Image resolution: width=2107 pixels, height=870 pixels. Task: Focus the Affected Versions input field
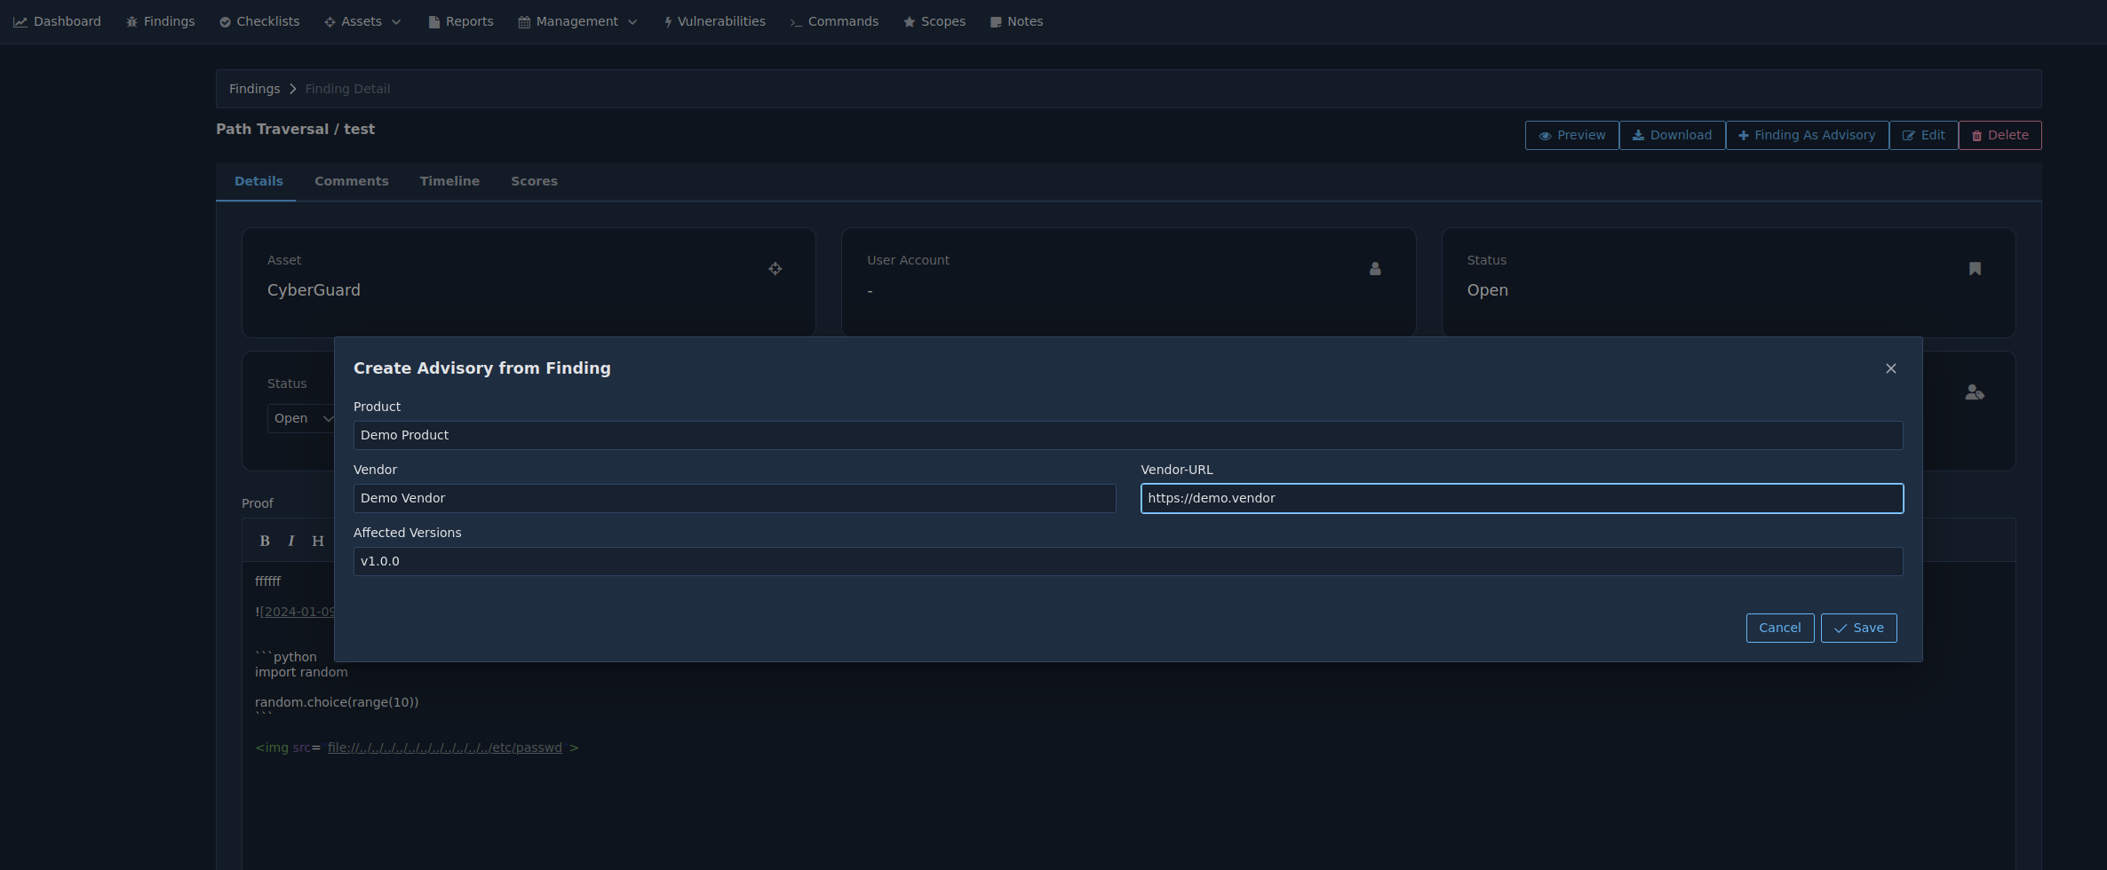(1128, 561)
